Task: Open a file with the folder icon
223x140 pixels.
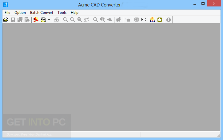Action: click(6, 20)
